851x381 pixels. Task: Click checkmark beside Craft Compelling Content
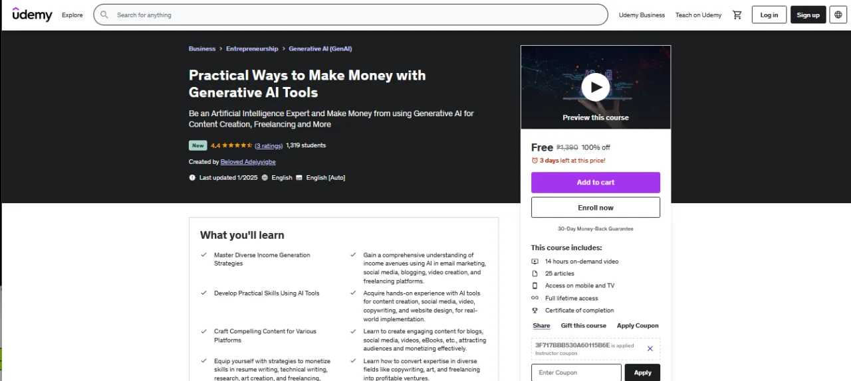(203, 331)
